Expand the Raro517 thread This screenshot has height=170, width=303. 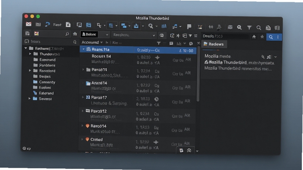83,97
